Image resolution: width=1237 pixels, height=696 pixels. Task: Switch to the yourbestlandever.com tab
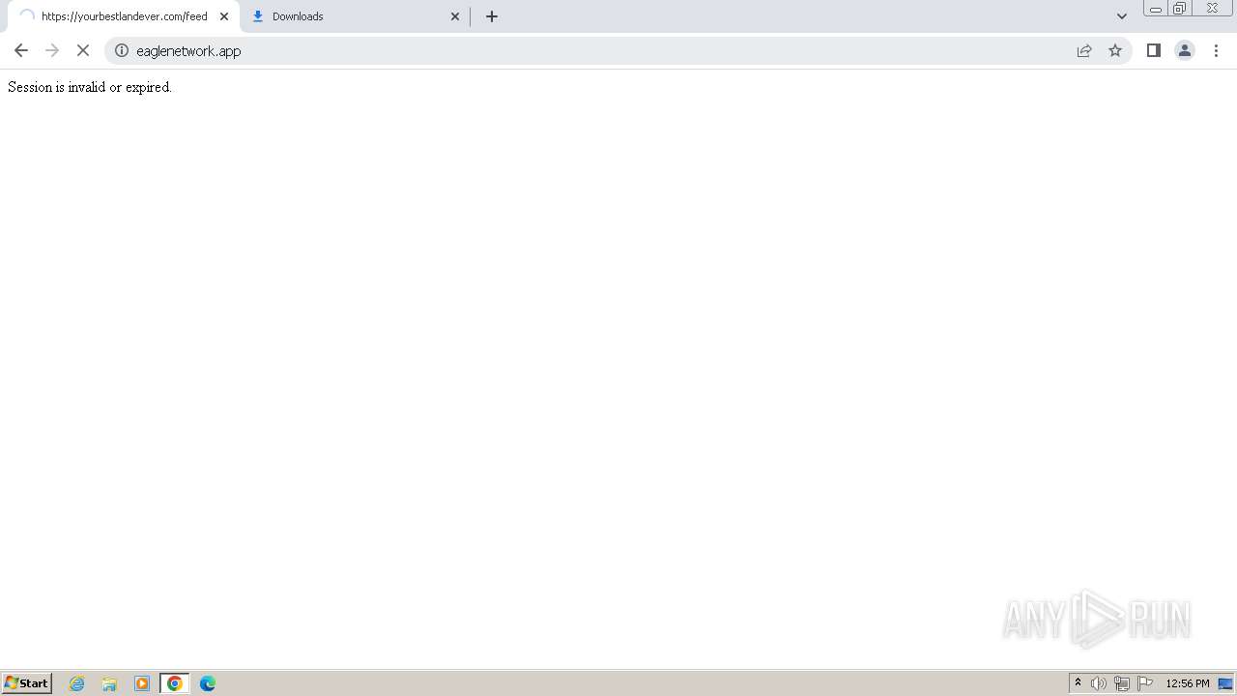pyautogui.click(x=124, y=16)
